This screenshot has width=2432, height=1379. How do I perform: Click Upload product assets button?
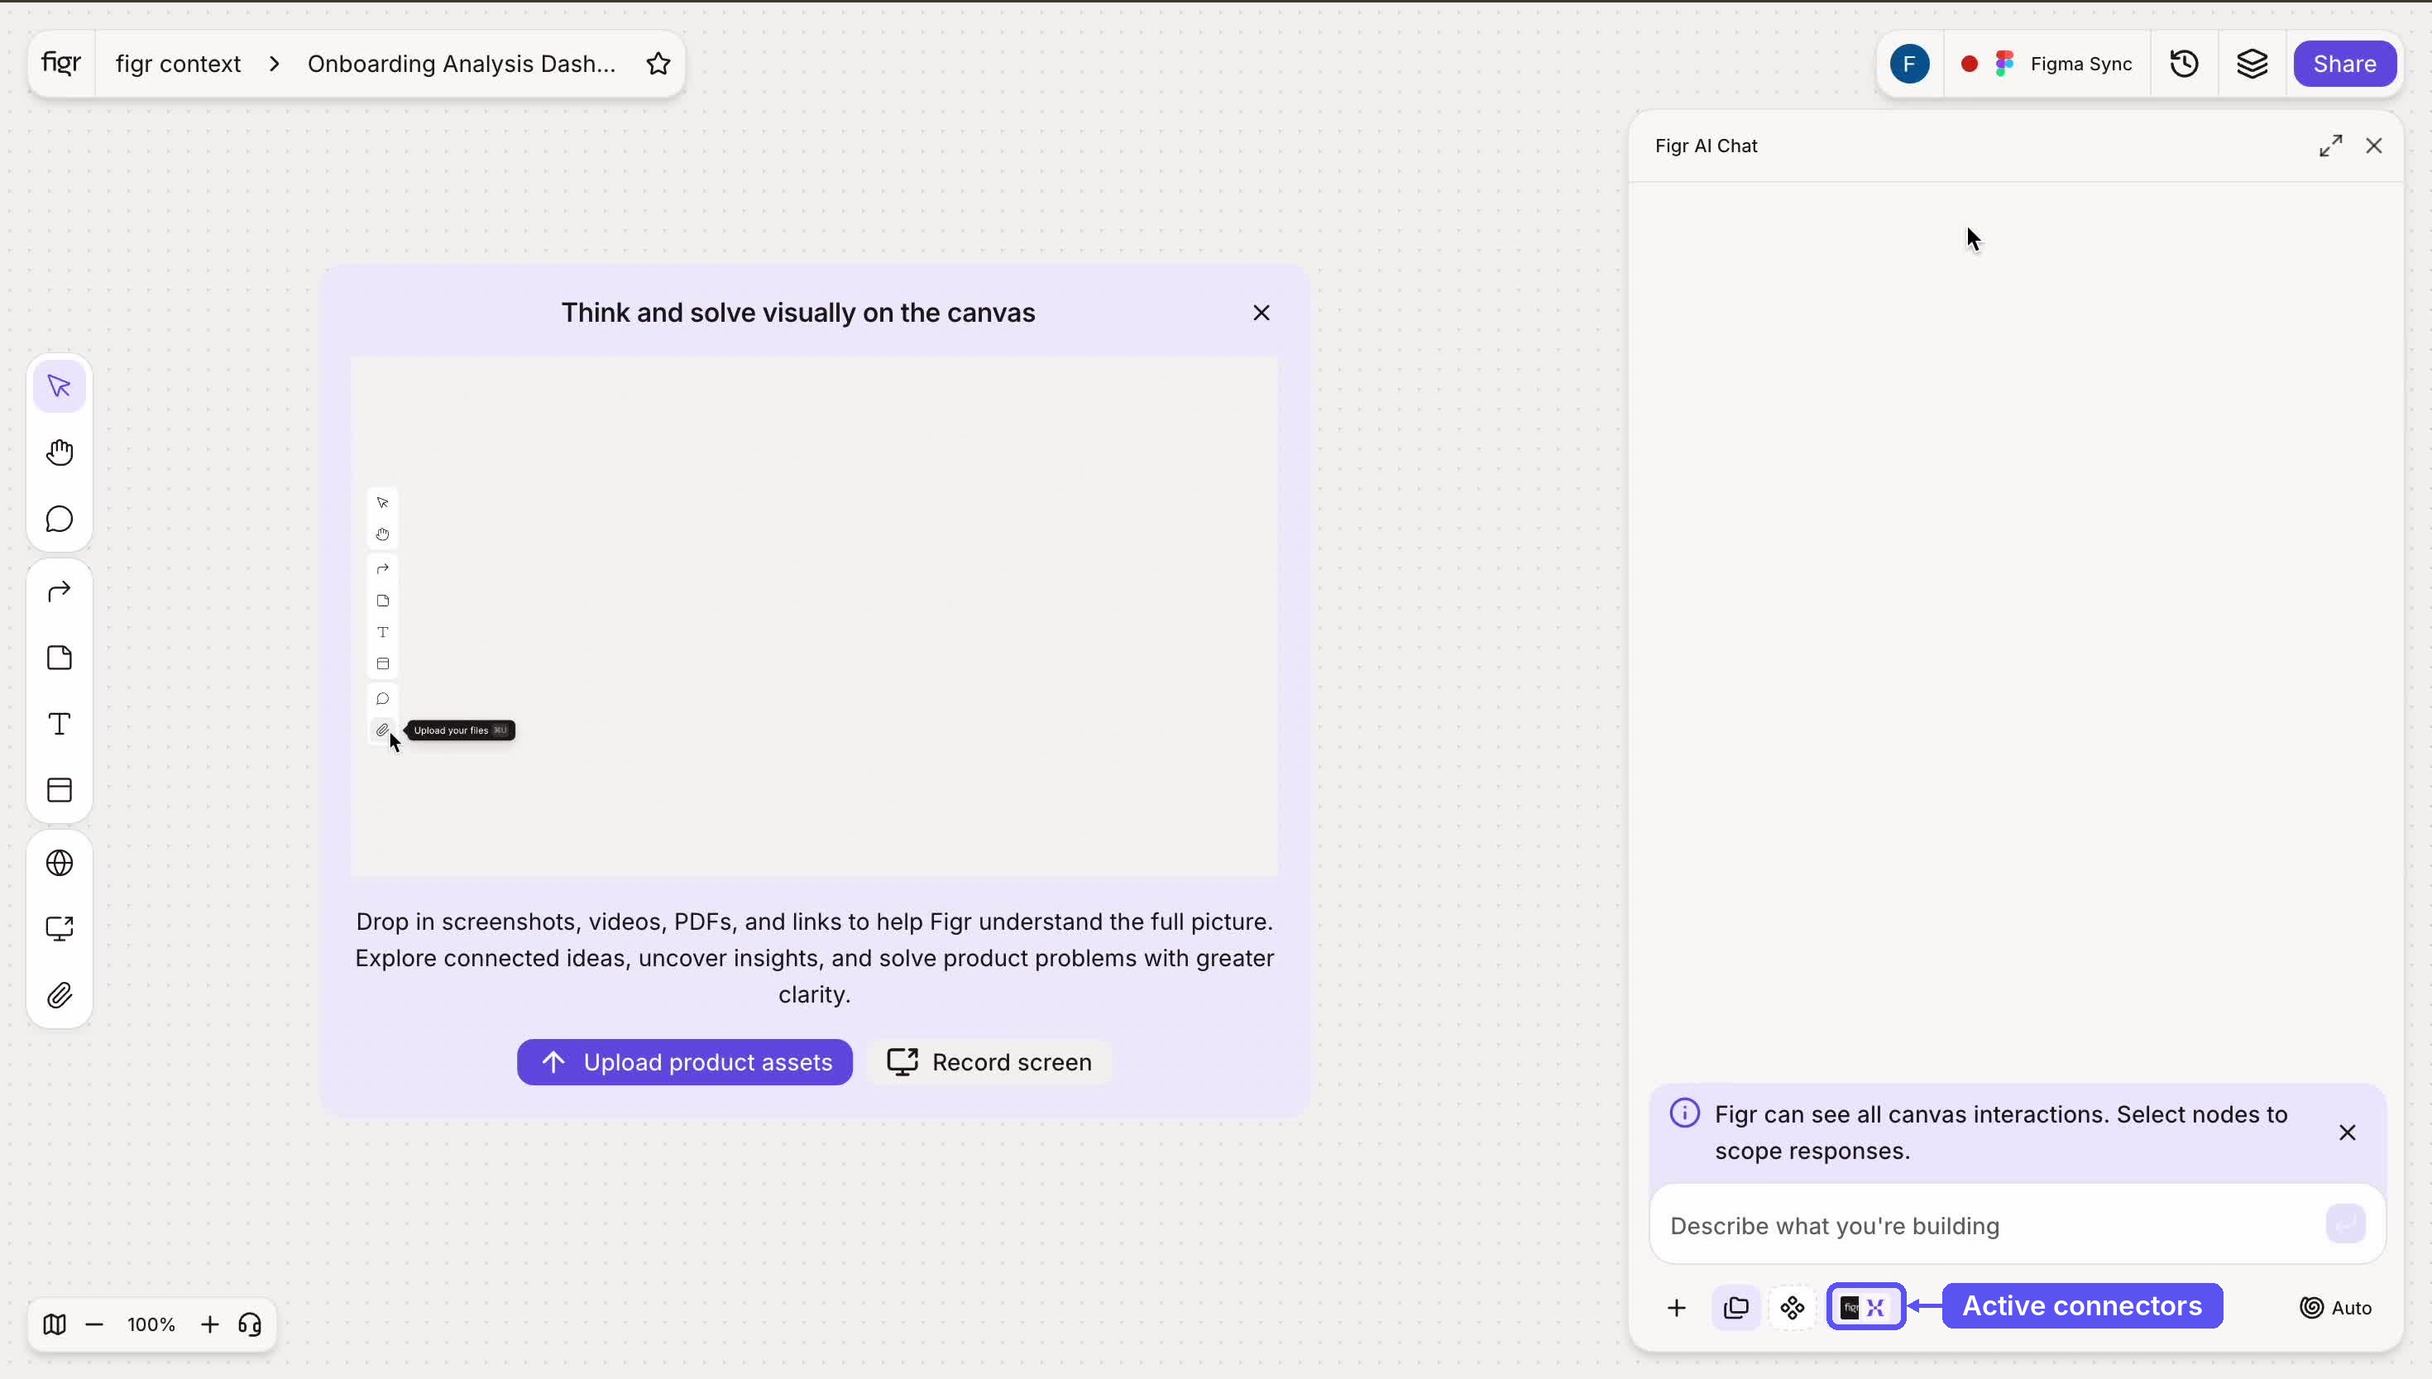(x=685, y=1063)
